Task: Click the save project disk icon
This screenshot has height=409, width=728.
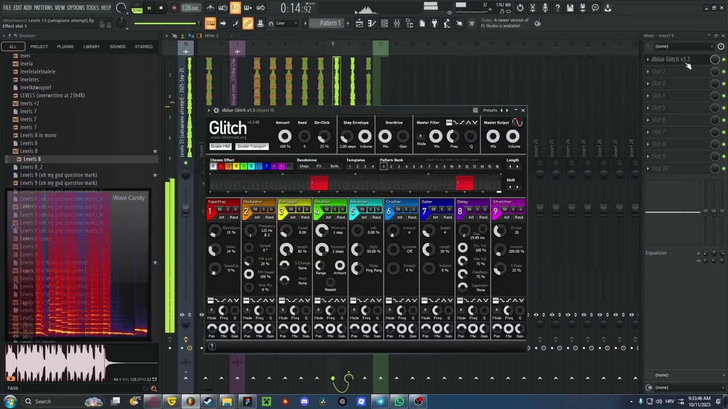Action: [x=570, y=8]
